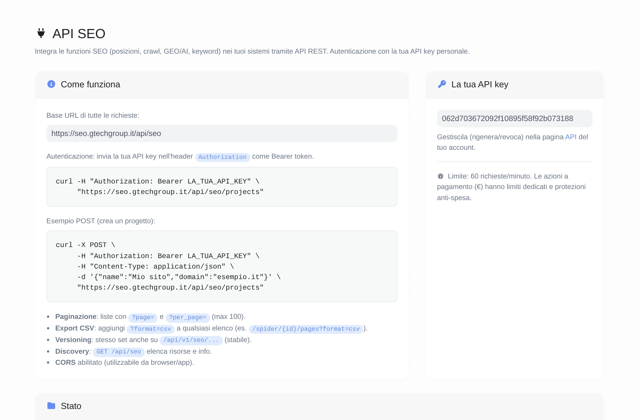Screen dimensions: 639x420
Task: Click the key icon next to La tua API key
Action: pyautogui.click(x=442, y=84)
